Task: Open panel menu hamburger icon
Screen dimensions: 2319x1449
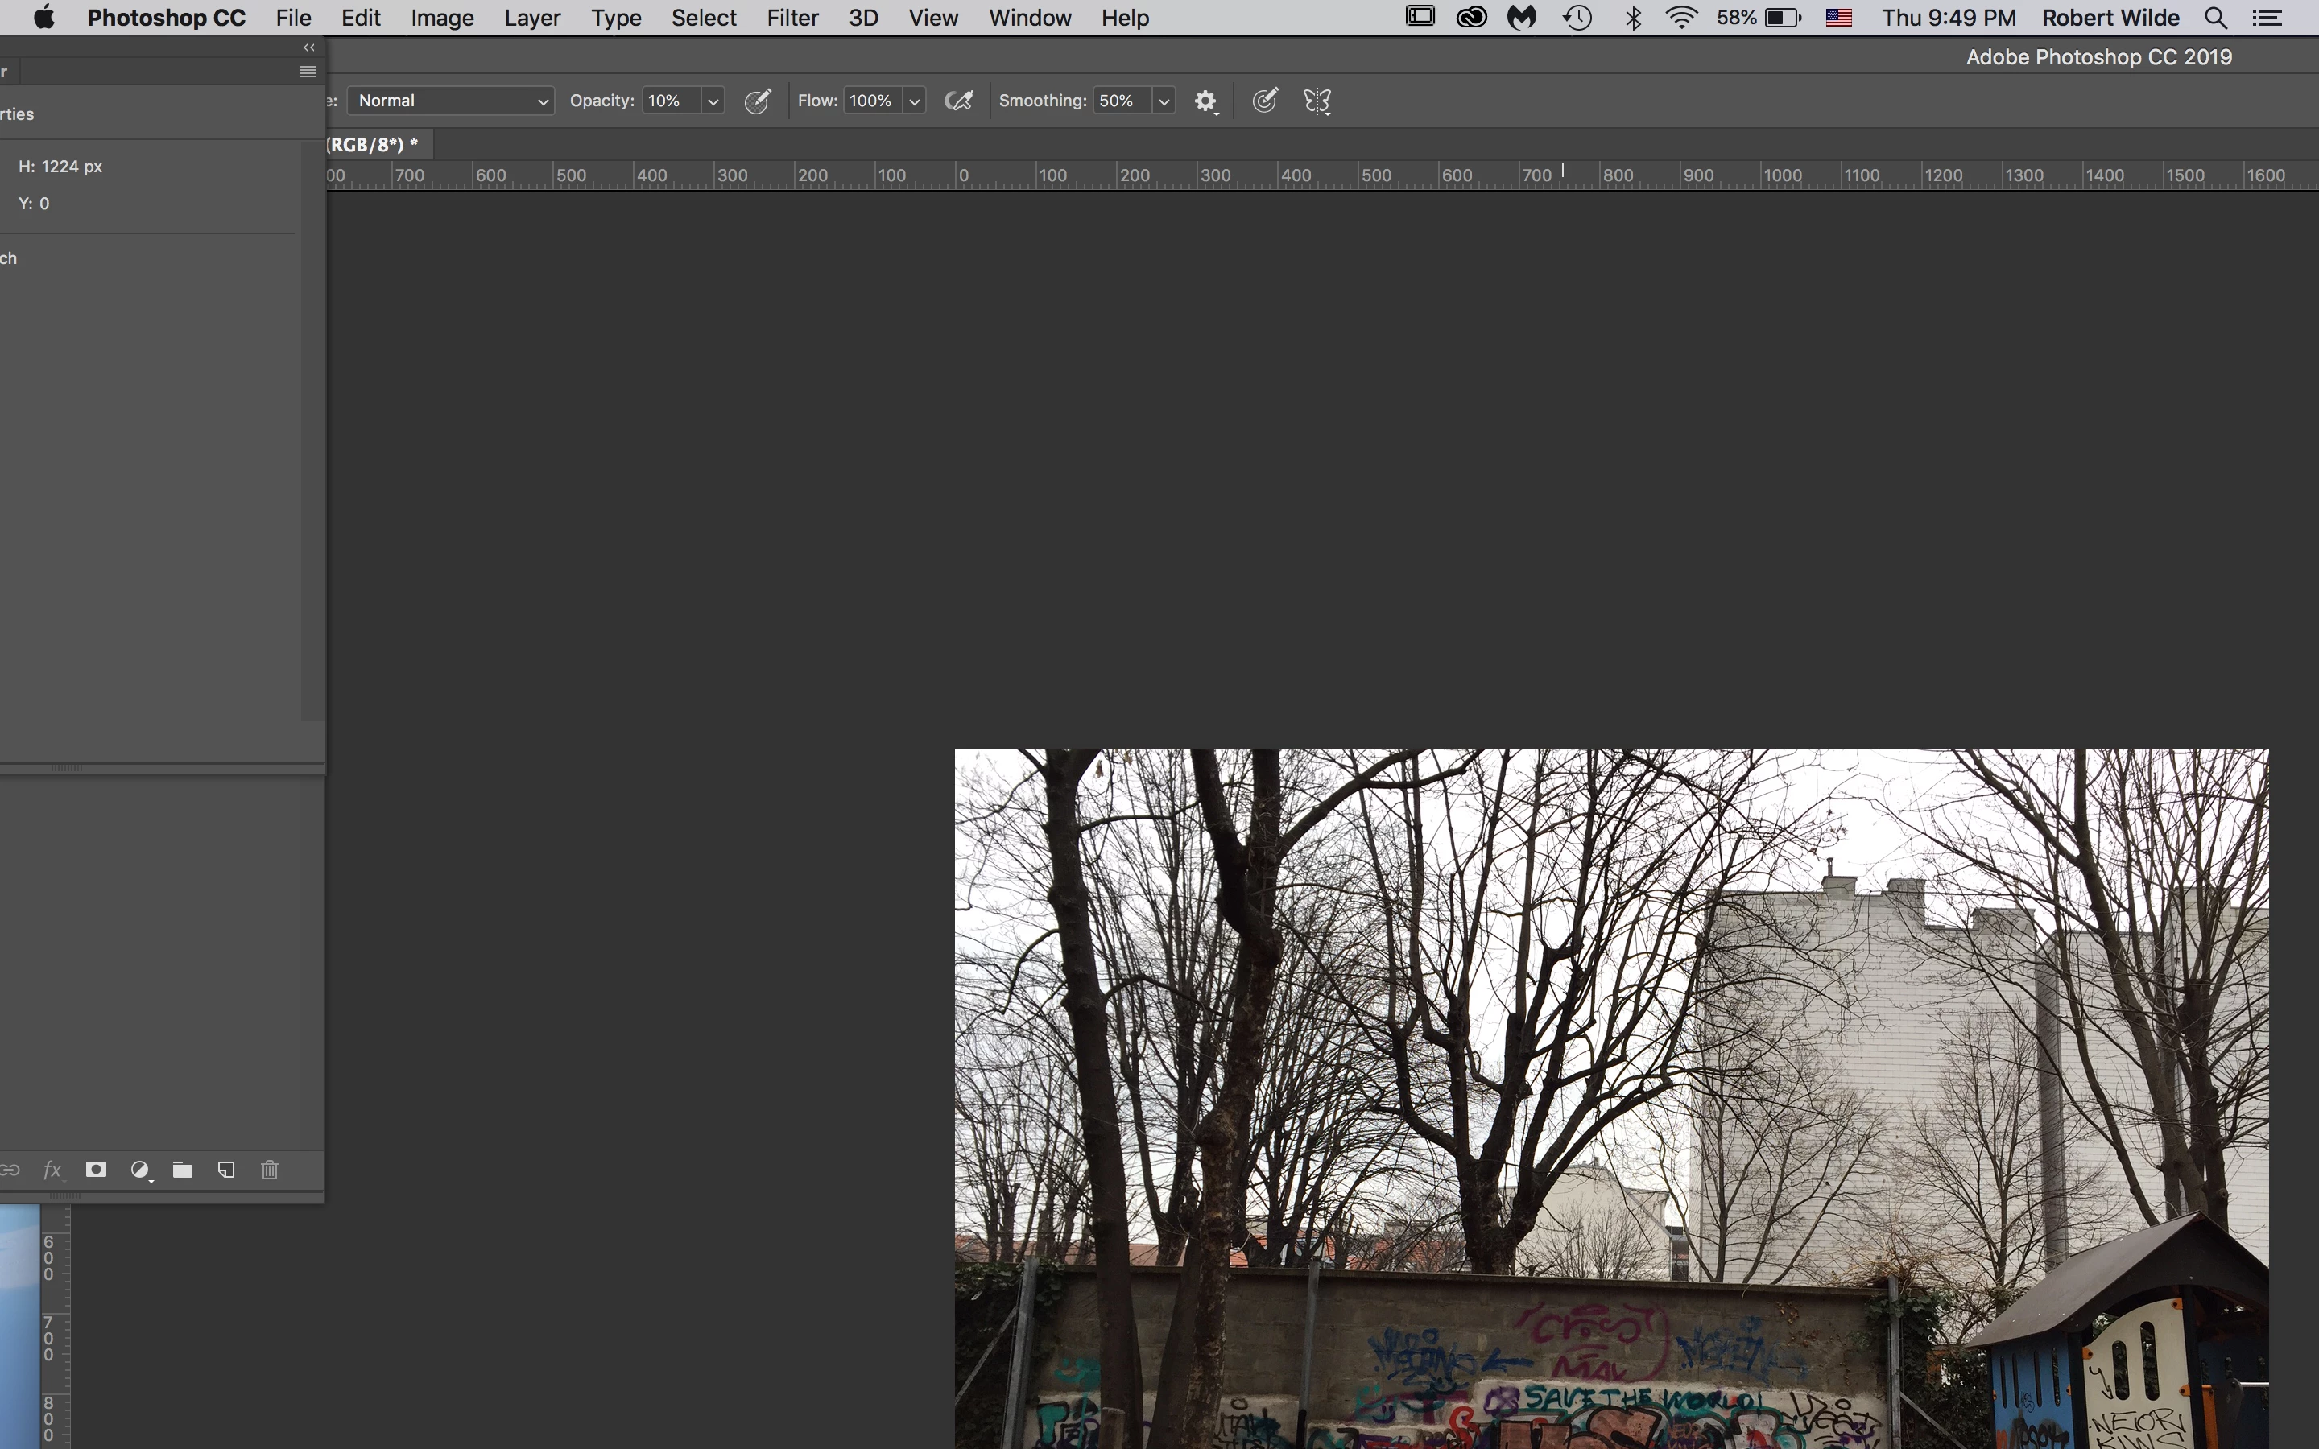Action: [307, 72]
